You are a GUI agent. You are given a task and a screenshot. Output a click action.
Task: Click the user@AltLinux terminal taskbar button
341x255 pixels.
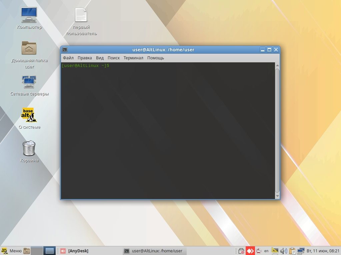[153, 251]
